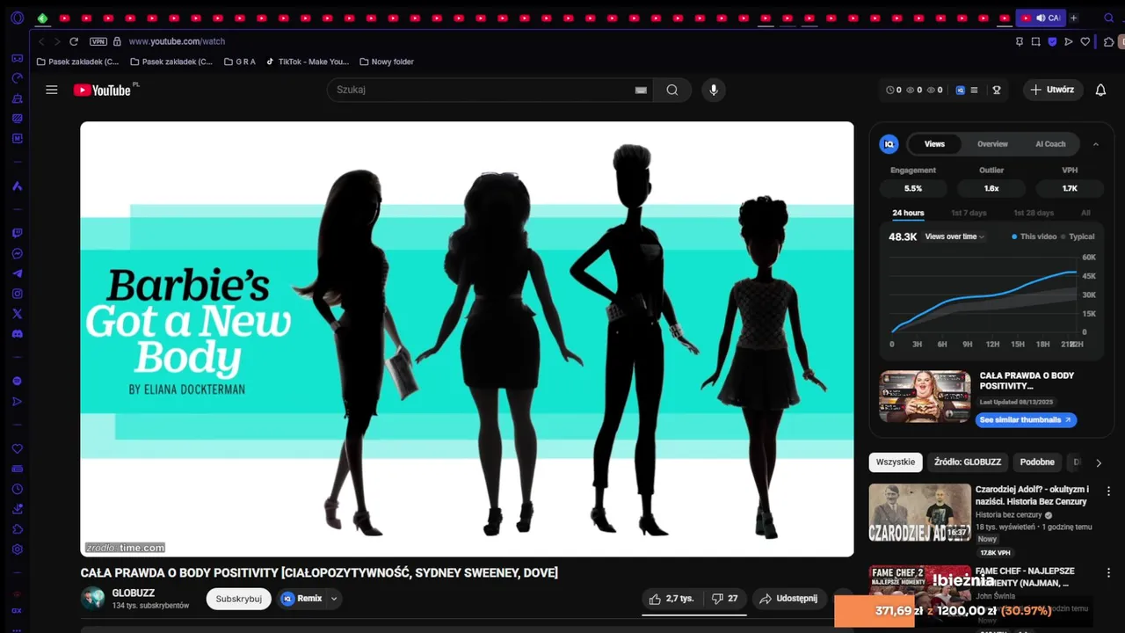Image resolution: width=1125 pixels, height=633 pixels.
Task: Go to the YouTube home logo
Action: (x=103, y=90)
